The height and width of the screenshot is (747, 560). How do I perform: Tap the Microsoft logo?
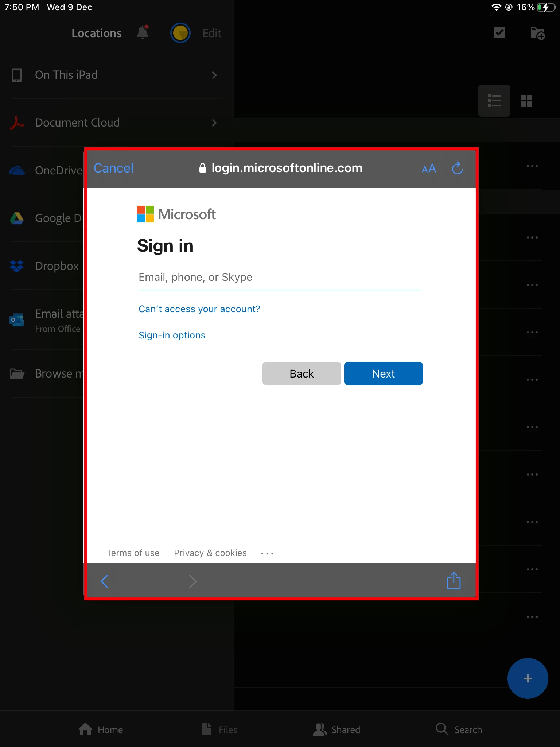[176, 214]
